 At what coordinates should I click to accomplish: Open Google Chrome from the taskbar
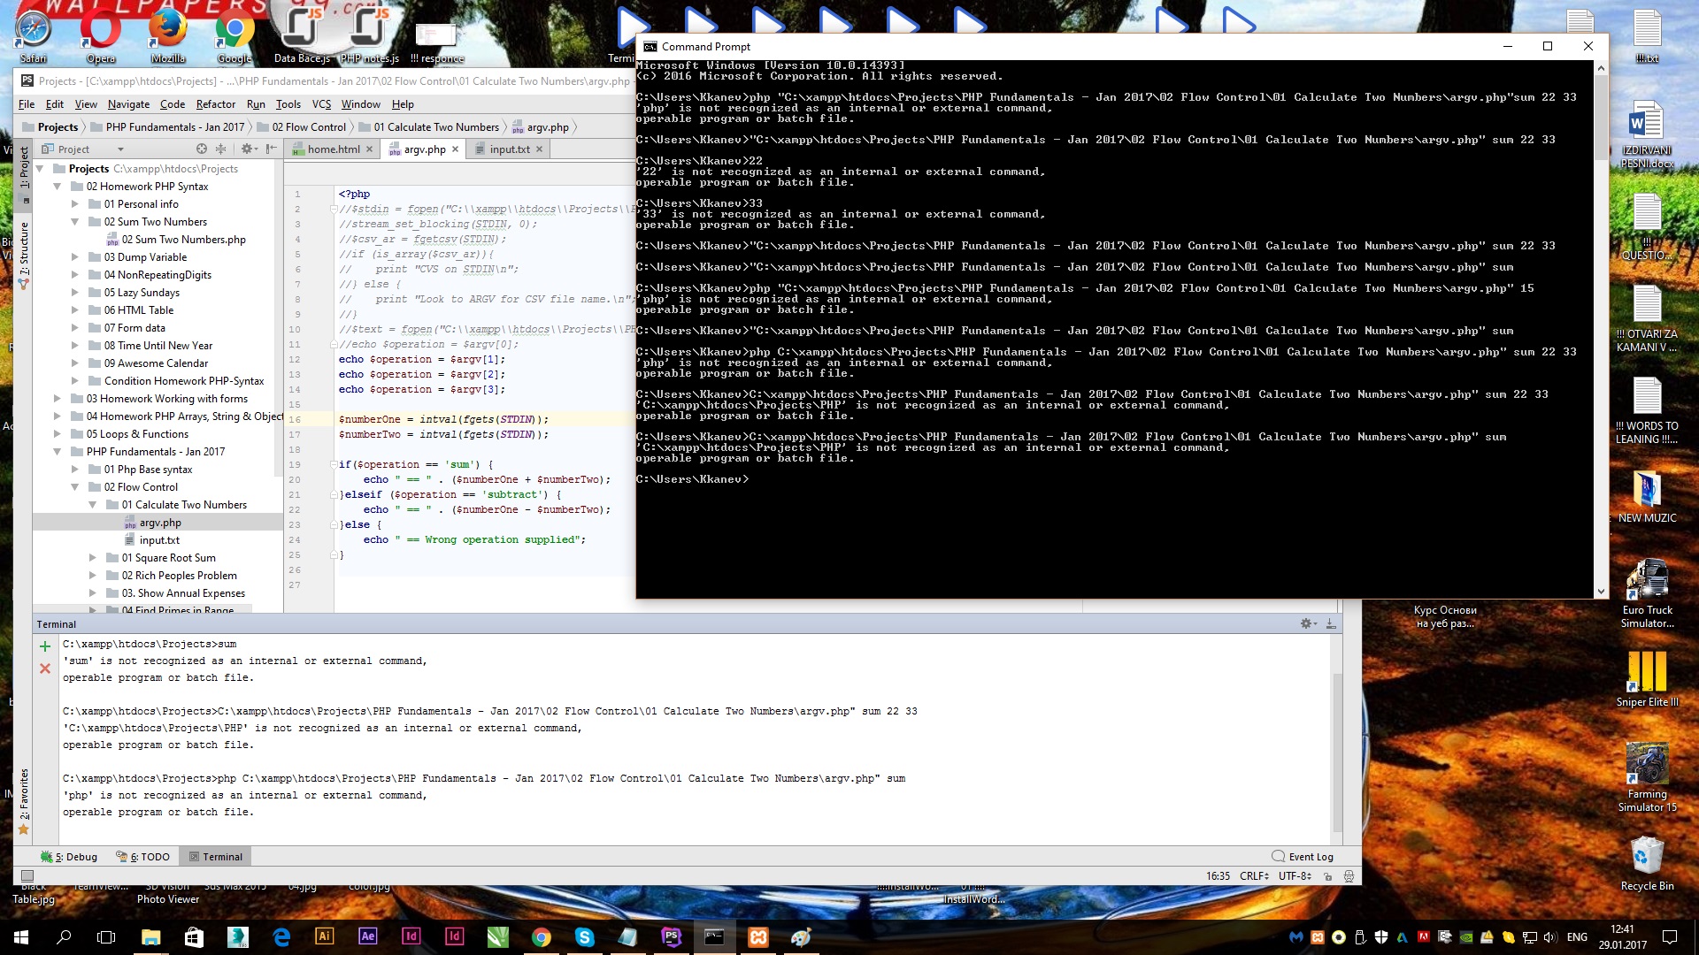542,937
